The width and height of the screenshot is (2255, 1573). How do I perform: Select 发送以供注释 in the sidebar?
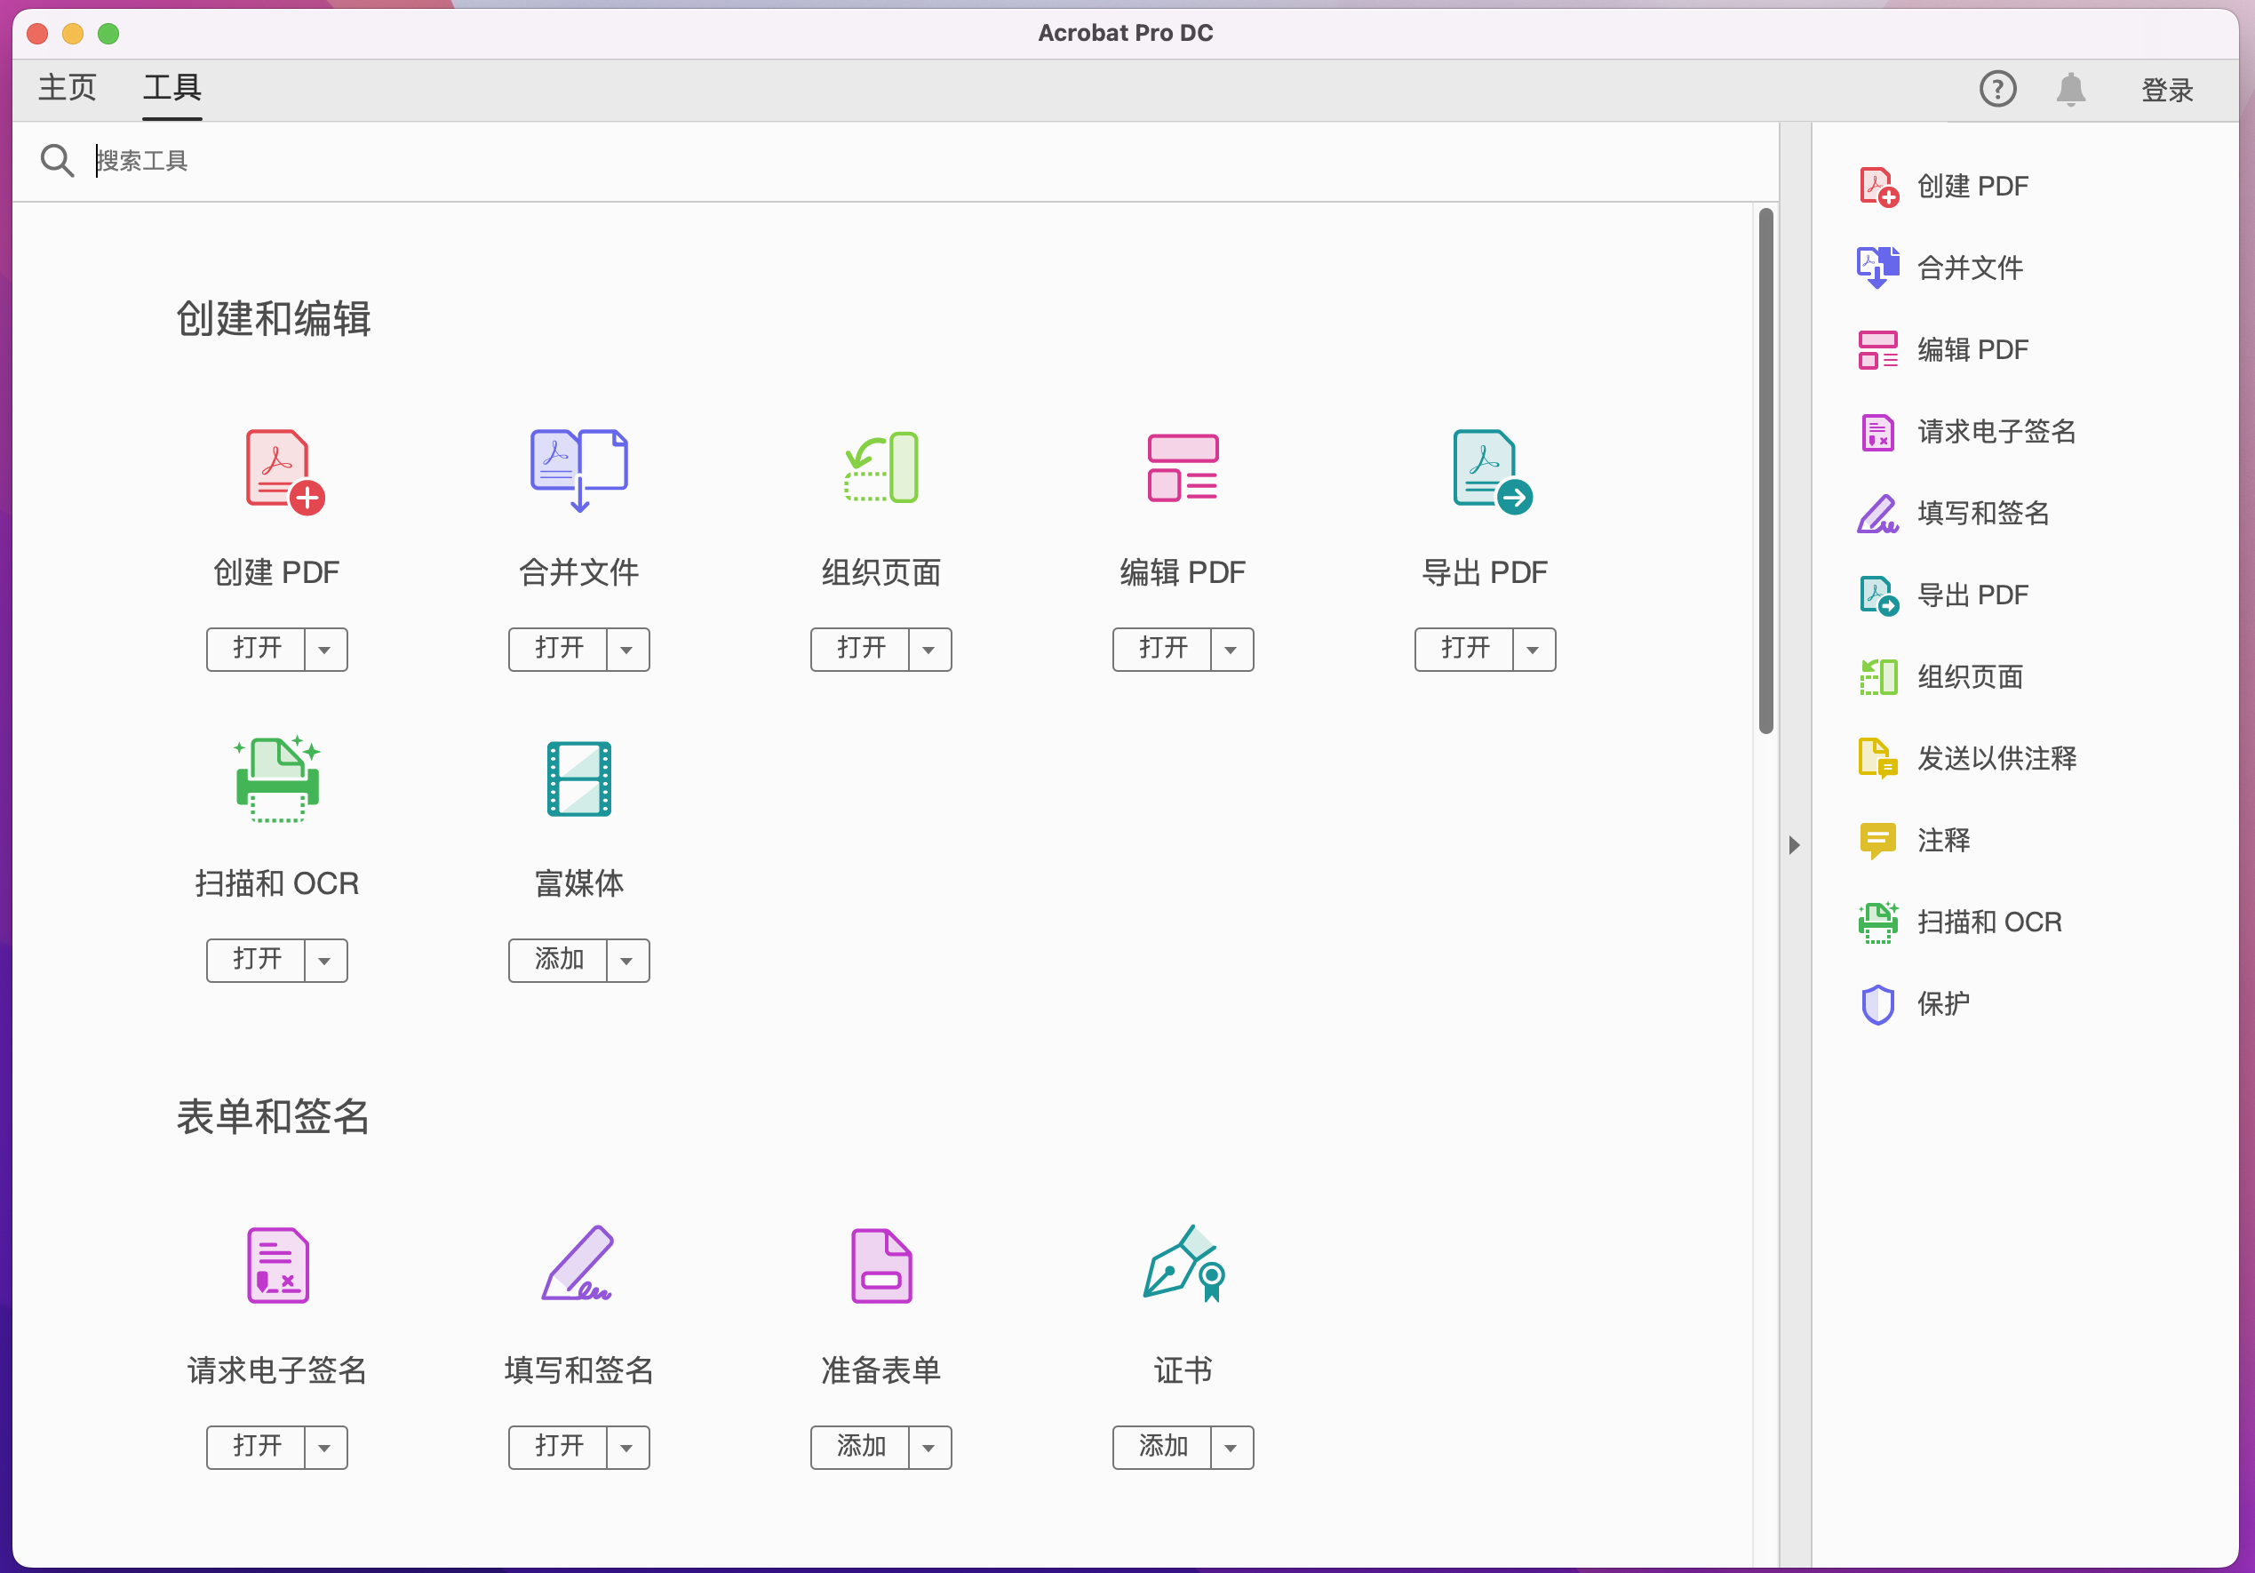click(x=1996, y=757)
